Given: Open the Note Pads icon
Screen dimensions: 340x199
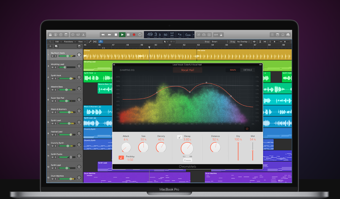Looking at the screenshot, I should (x=277, y=34).
